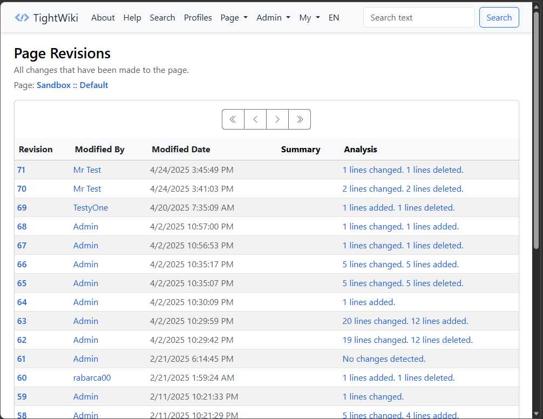The height and width of the screenshot is (419, 543).
Task: View Admin profile on revision 68 row
Action: [85, 227]
